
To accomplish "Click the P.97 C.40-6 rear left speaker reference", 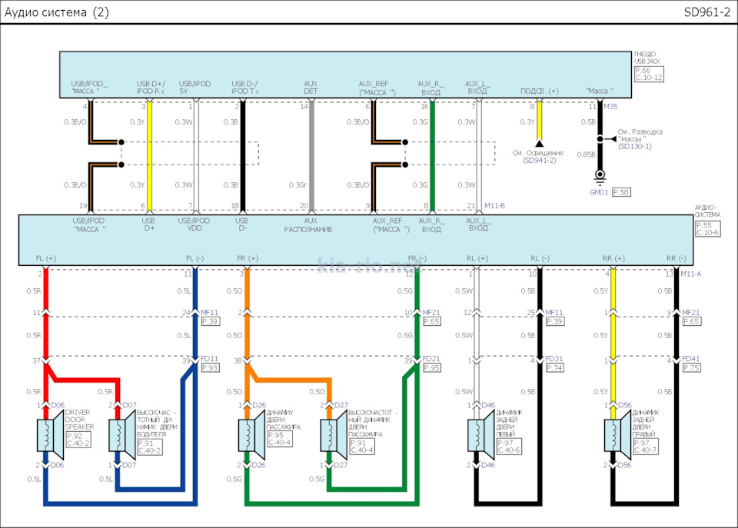I will (x=509, y=446).
